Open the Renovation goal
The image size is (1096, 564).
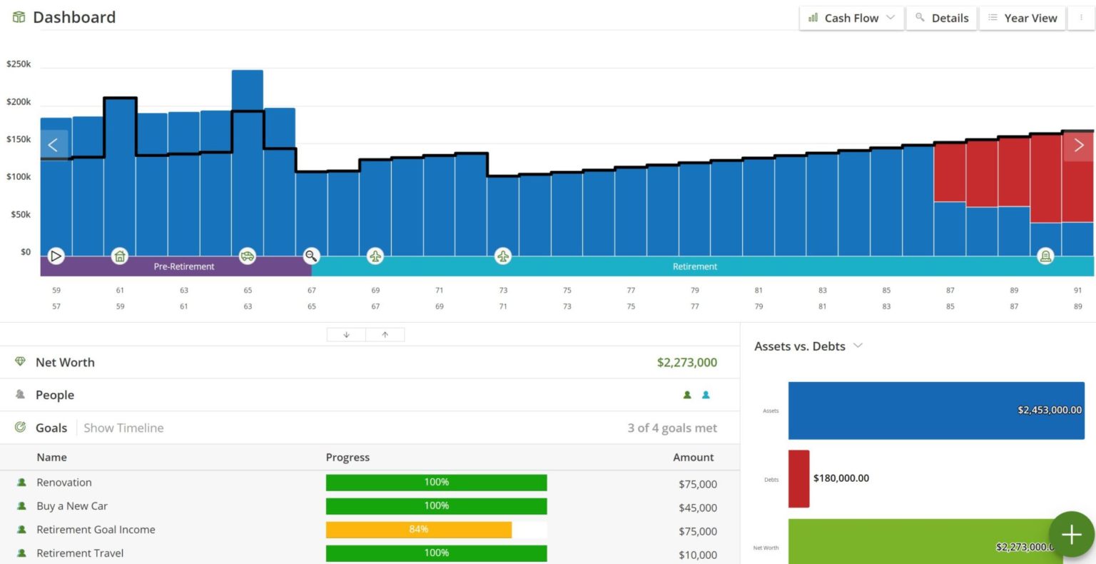pyautogui.click(x=64, y=483)
